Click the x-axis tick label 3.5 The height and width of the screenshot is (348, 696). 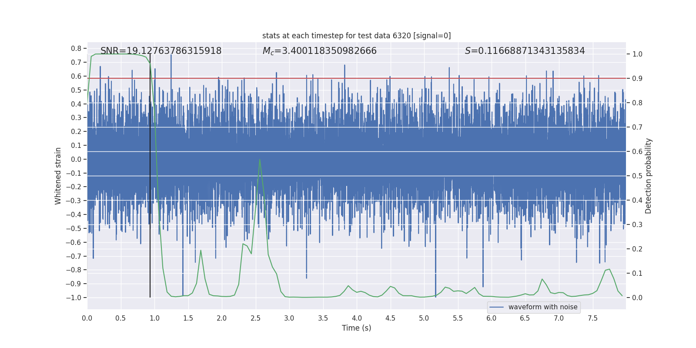[x=323, y=318]
